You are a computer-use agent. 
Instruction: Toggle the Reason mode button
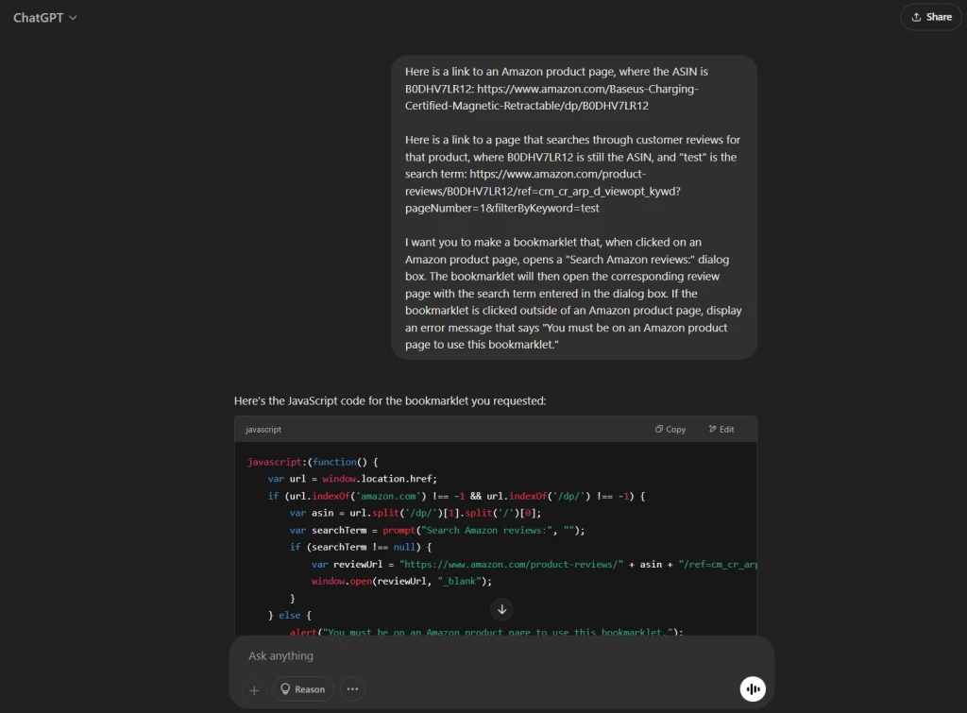coord(303,689)
